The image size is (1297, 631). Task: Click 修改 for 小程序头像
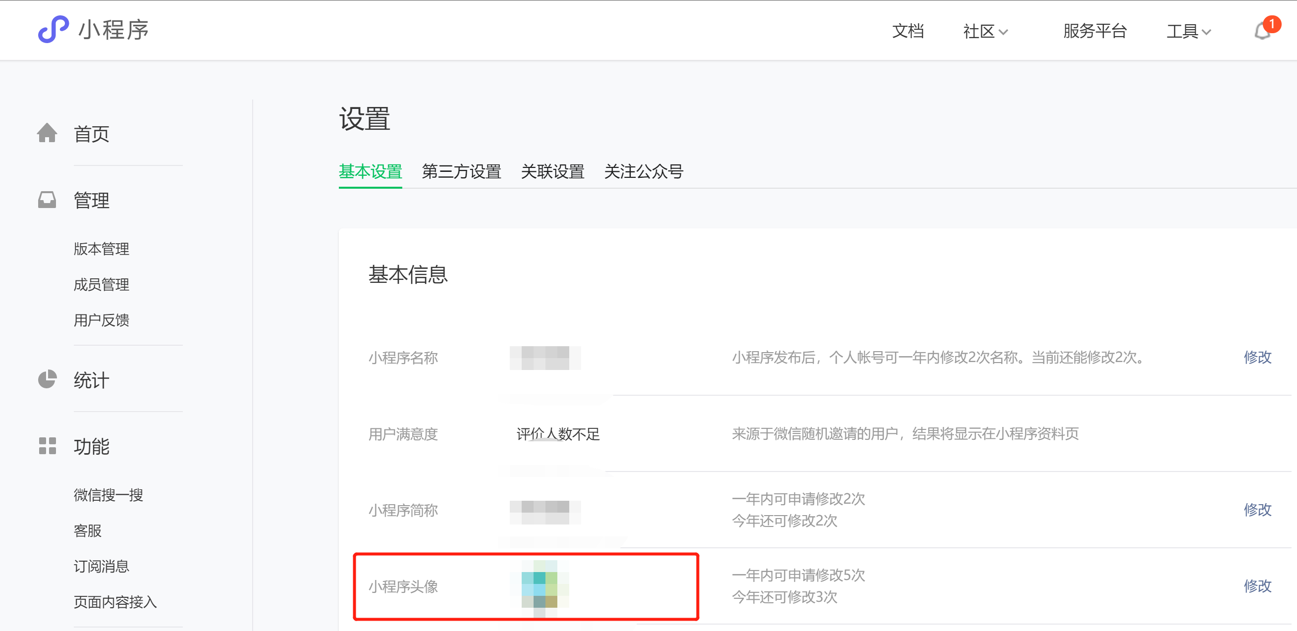(1257, 586)
